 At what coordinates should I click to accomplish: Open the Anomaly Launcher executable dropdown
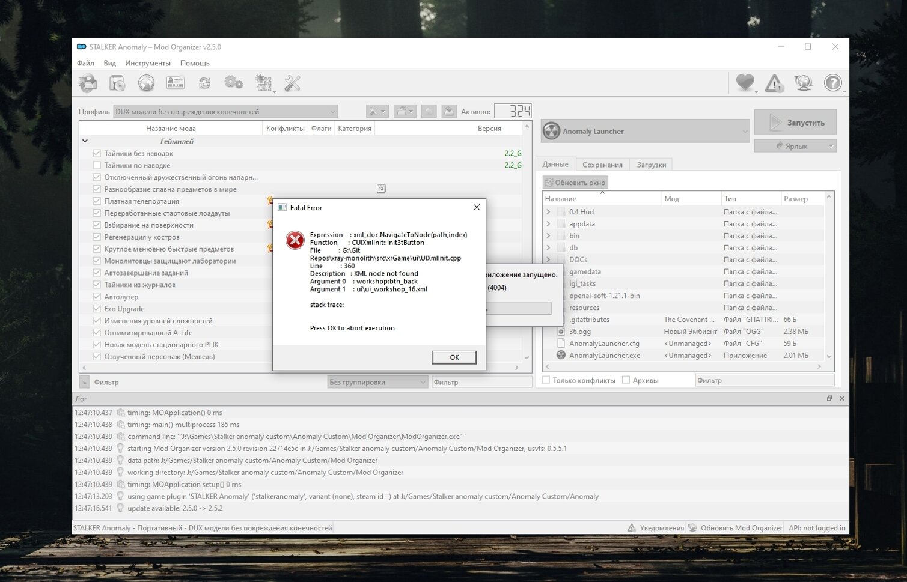(x=646, y=131)
